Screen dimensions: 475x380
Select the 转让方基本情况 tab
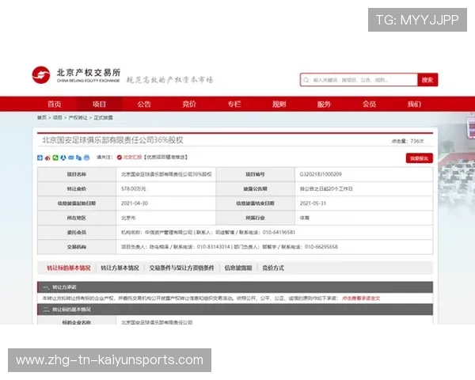pyautogui.click(x=120, y=268)
